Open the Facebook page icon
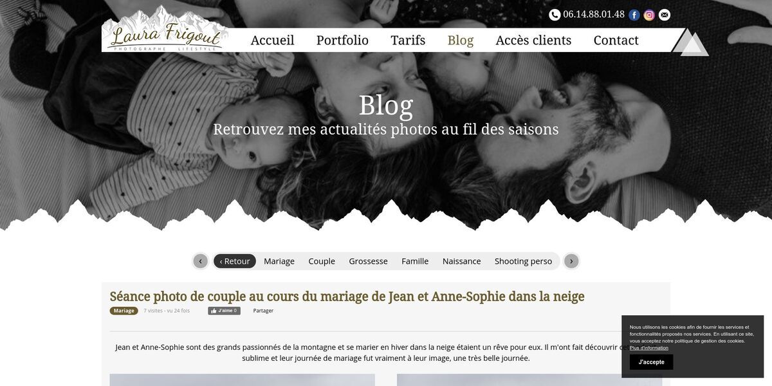The image size is (772, 386). pos(634,15)
